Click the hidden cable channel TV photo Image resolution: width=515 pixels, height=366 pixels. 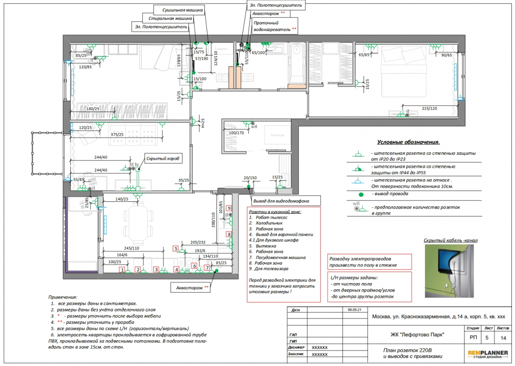click(x=449, y=271)
